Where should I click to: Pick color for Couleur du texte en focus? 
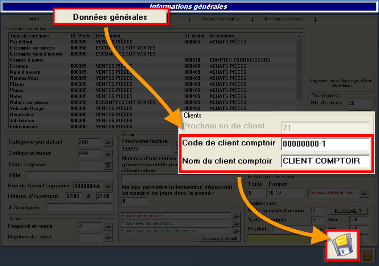363,193
